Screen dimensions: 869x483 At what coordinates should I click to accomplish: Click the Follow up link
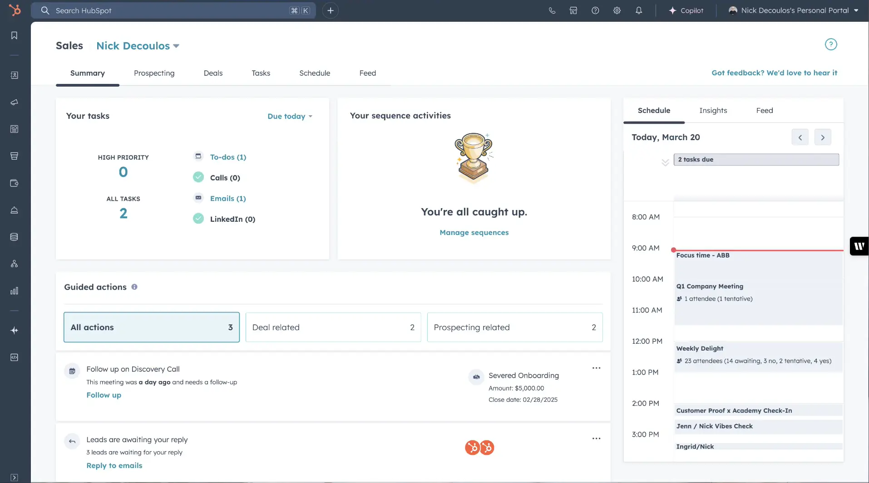pos(104,395)
